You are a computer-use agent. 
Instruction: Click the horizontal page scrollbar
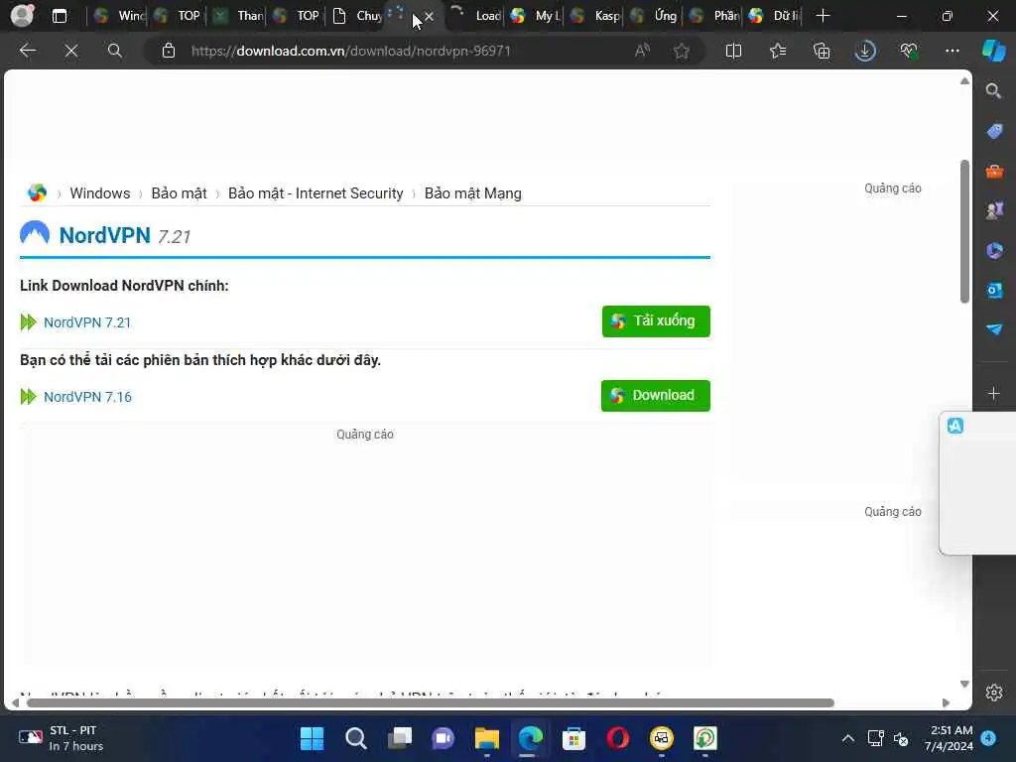tap(431, 702)
